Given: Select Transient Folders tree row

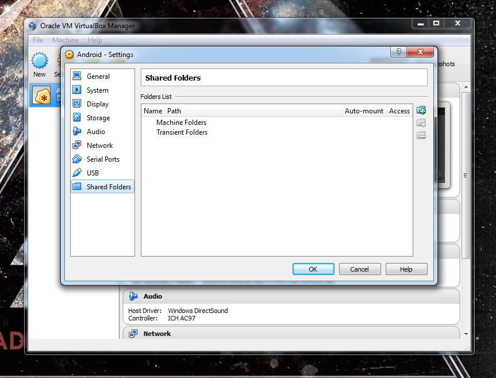Looking at the screenshot, I should pyautogui.click(x=277, y=132).
